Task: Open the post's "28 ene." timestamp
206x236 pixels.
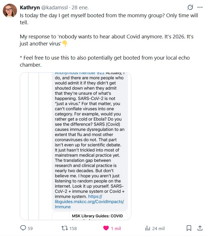Action: click(78, 7)
